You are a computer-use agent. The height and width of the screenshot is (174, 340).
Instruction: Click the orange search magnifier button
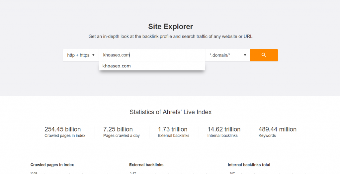click(264, 55)
